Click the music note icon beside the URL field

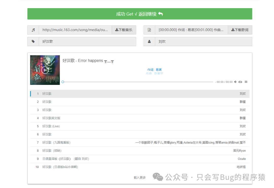[x=33, y=30]
